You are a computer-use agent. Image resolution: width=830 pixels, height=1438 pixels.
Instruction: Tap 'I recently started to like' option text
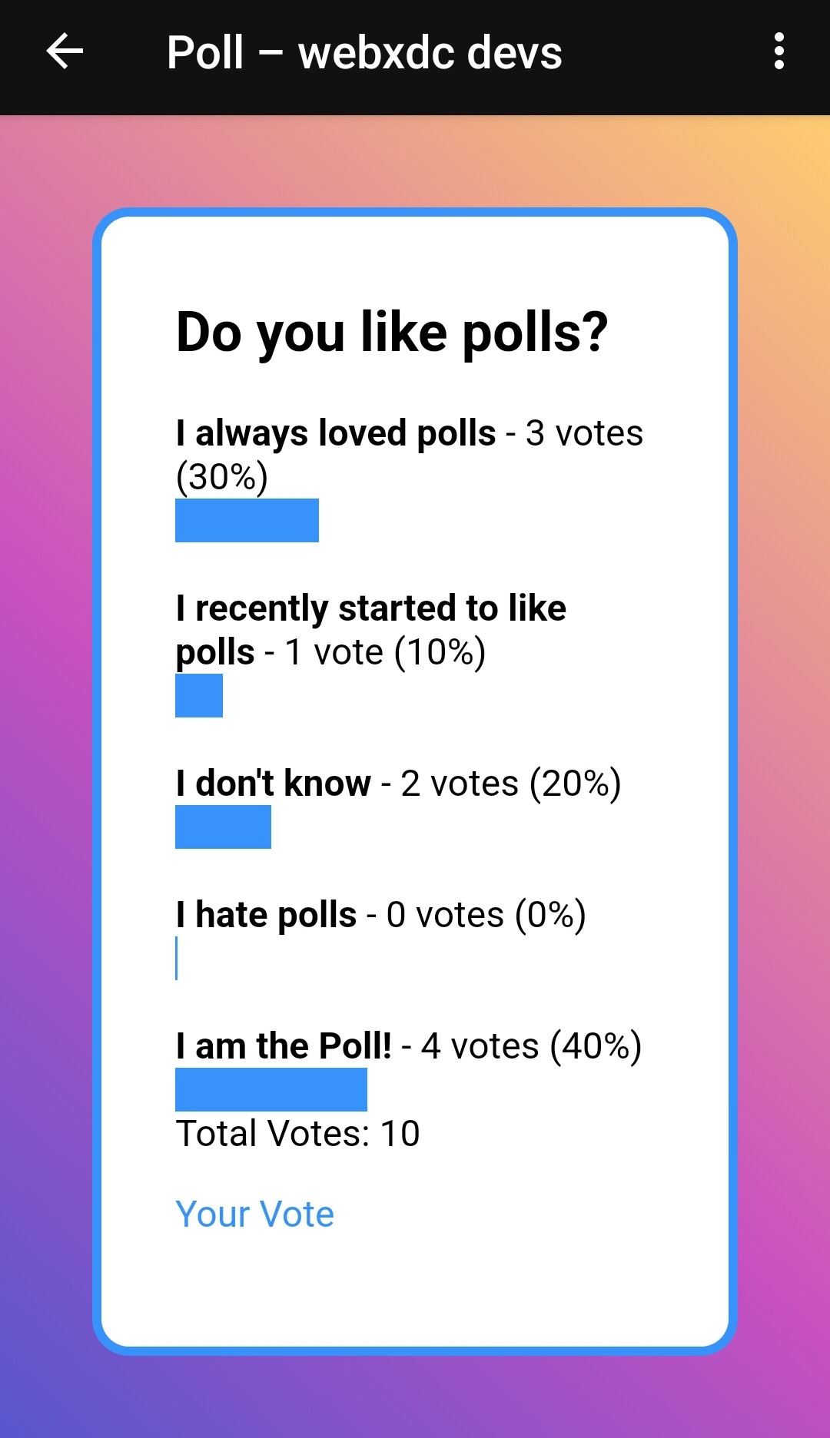tap(370, 608)
